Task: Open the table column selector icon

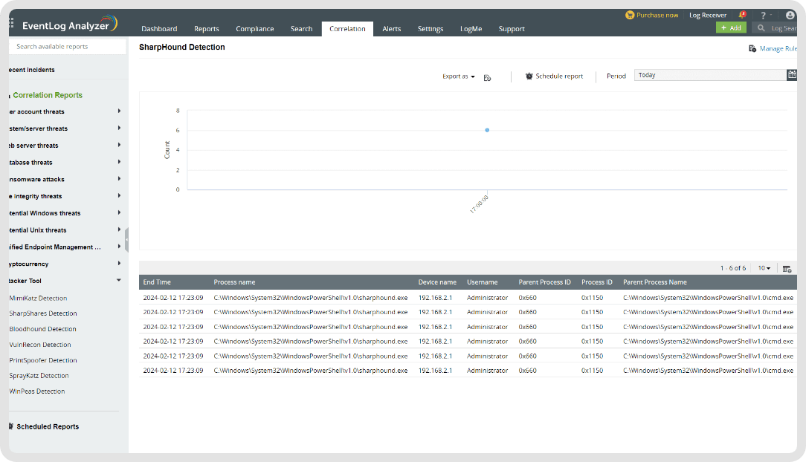Action: pos(787,268)
